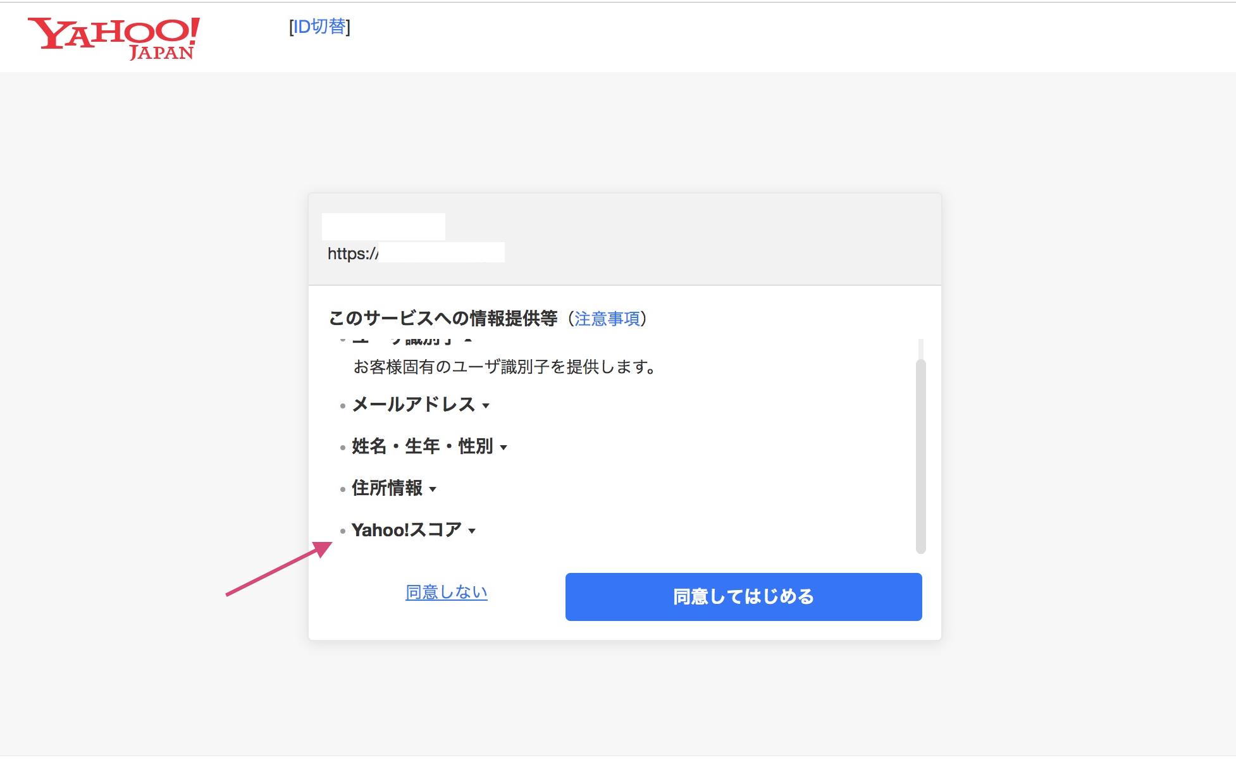Viewport: 1236px width, 762px height.
Task: Click the scrollbar track above the thumb
Action: click(x=921, y=348)
